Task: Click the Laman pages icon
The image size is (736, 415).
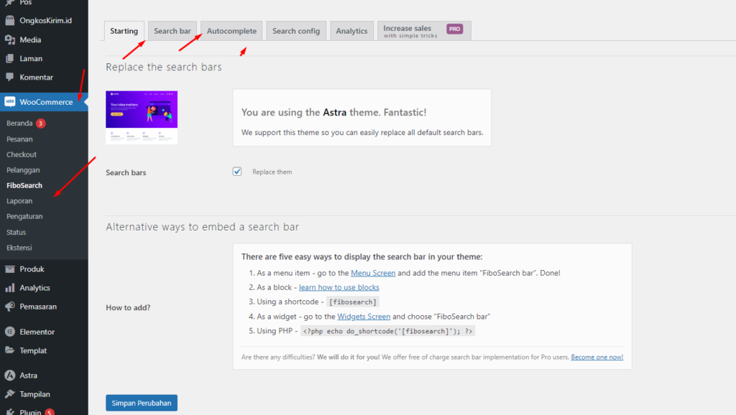Action: 10,59
